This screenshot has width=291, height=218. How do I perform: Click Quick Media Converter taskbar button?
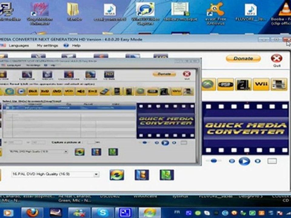pos(149,213)
